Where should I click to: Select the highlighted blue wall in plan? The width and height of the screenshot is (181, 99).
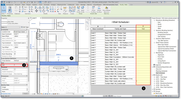(x=59, y=63)
